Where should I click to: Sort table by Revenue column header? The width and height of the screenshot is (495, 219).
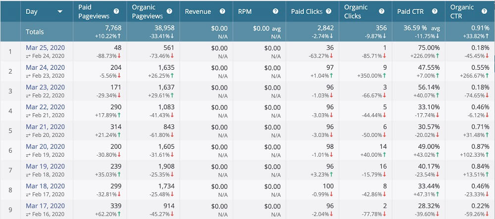pos(198,11)
